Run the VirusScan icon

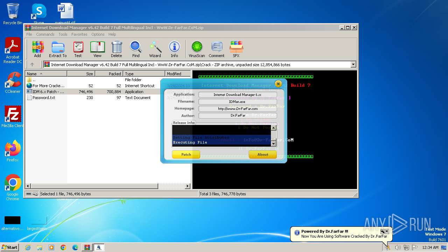(197, 49)
